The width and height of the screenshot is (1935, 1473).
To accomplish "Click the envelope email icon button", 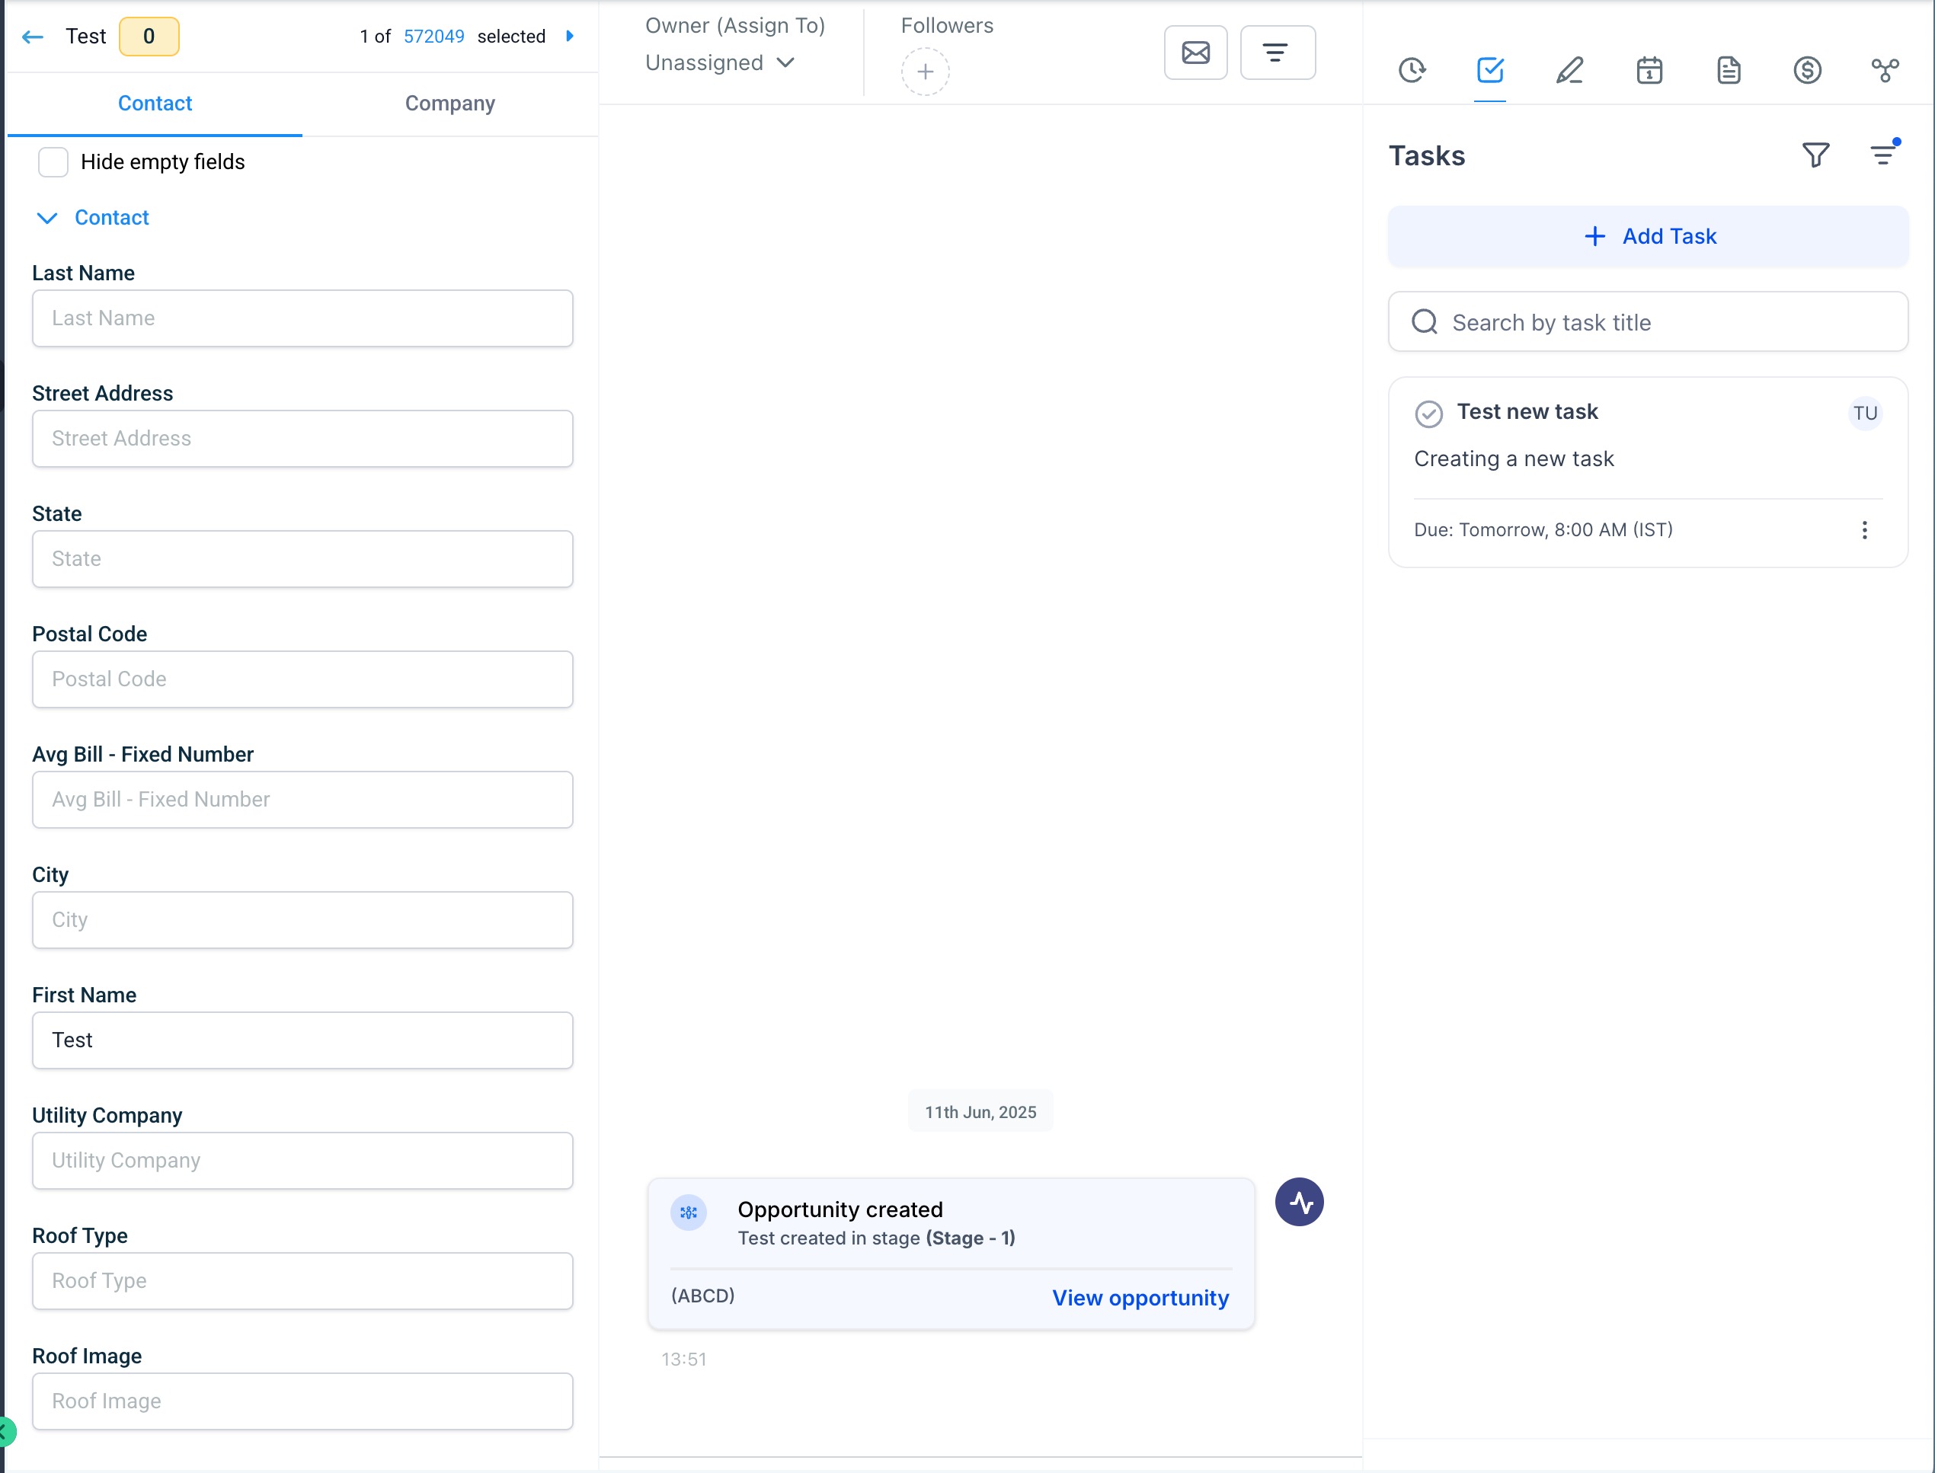I will (x=1195, y=53).
